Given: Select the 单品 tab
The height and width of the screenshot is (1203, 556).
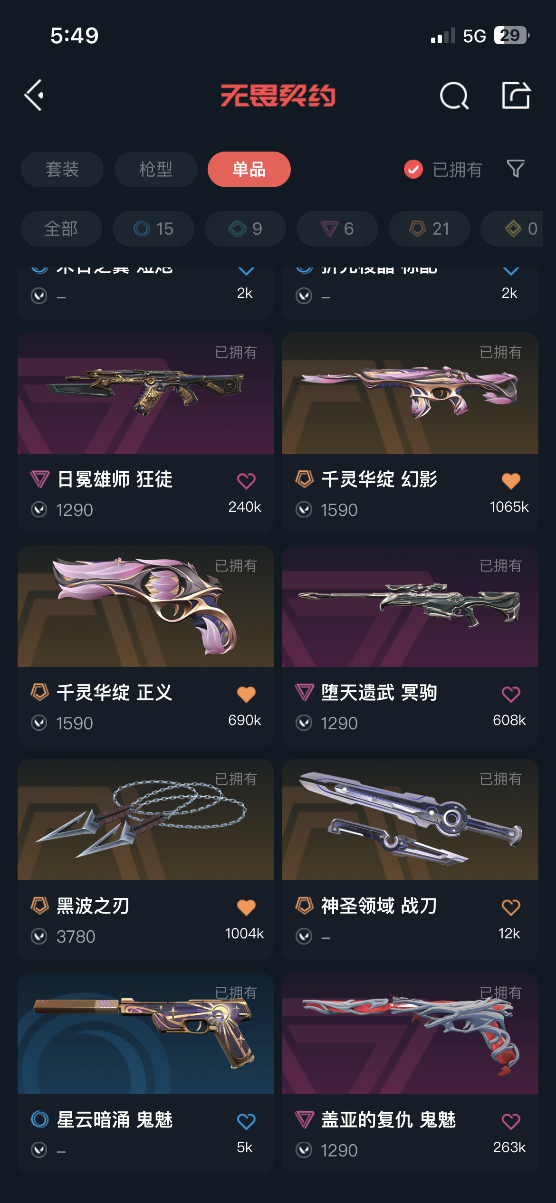Looking at the screenshot, I should point(249,169).
